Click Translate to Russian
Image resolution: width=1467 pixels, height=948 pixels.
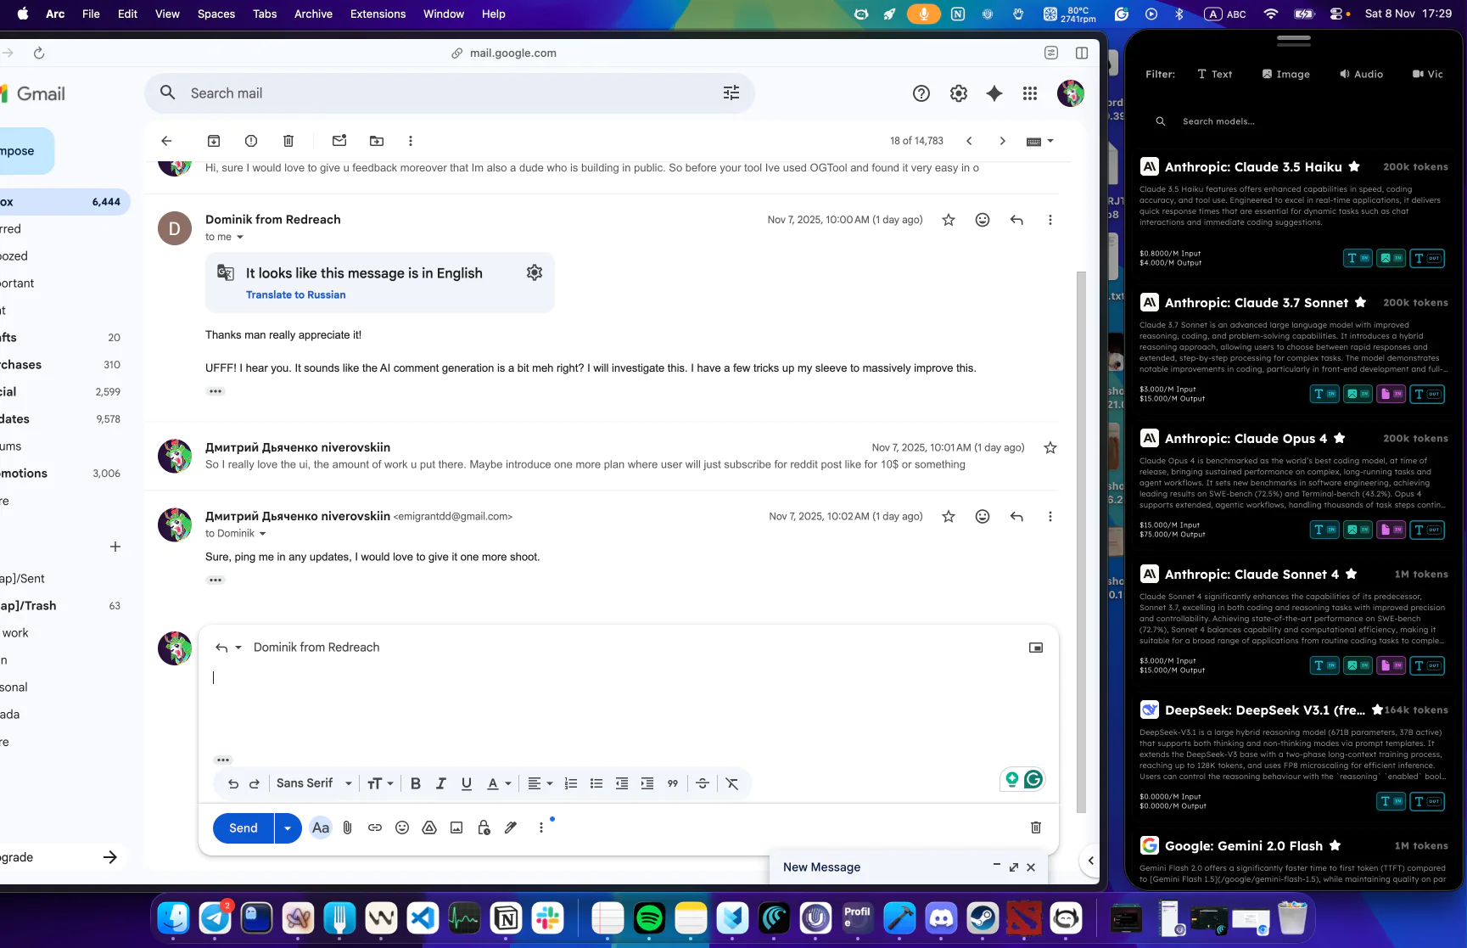tap(295, 294)
